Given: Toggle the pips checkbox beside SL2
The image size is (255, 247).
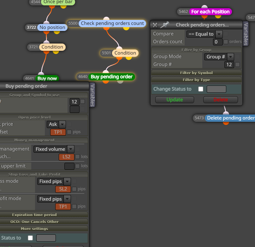Looking at the screenshot, I should coord(74,189).
